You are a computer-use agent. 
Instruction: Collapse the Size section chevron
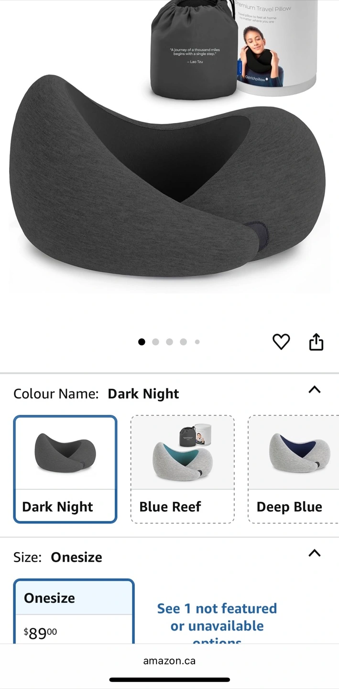[314, 553]
